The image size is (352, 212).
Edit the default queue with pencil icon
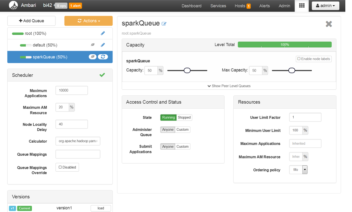(103, 45)
